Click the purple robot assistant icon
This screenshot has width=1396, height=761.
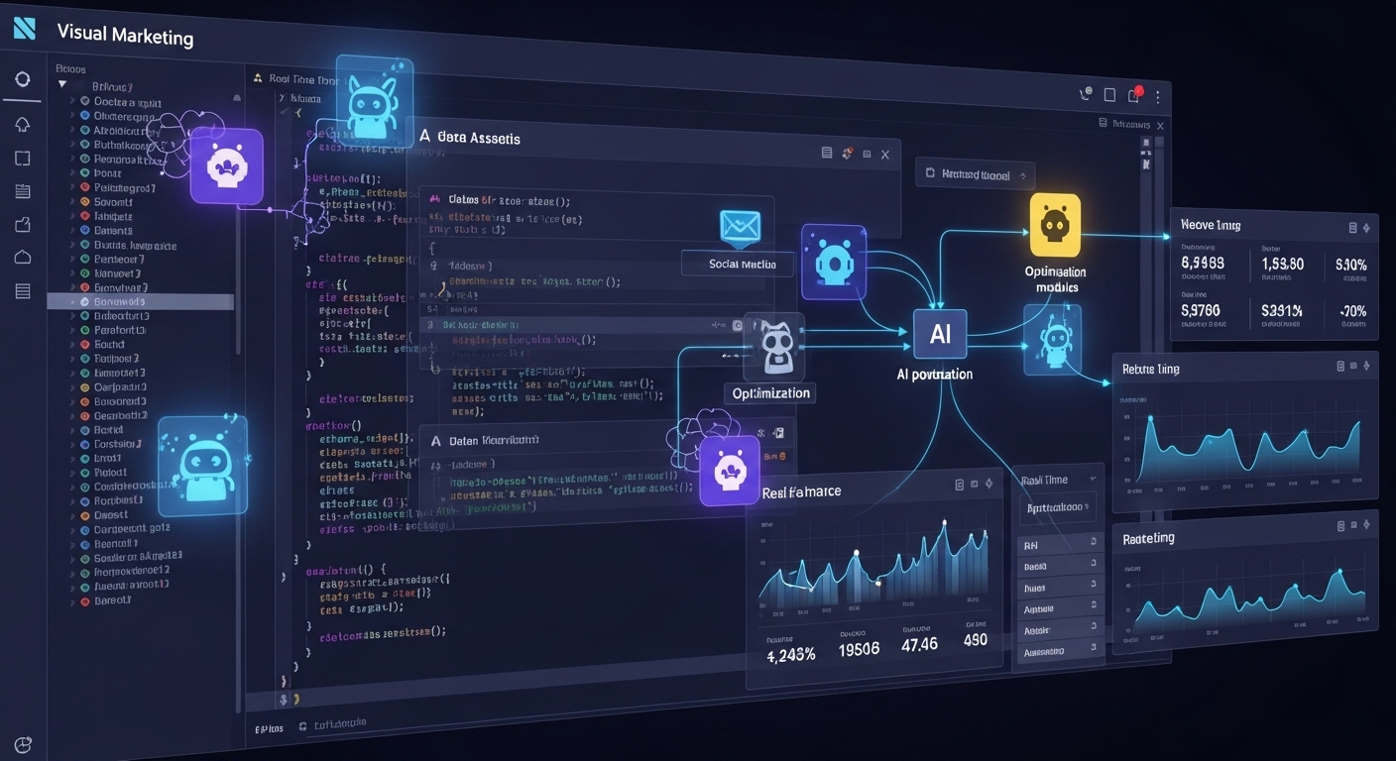(730, 473)
